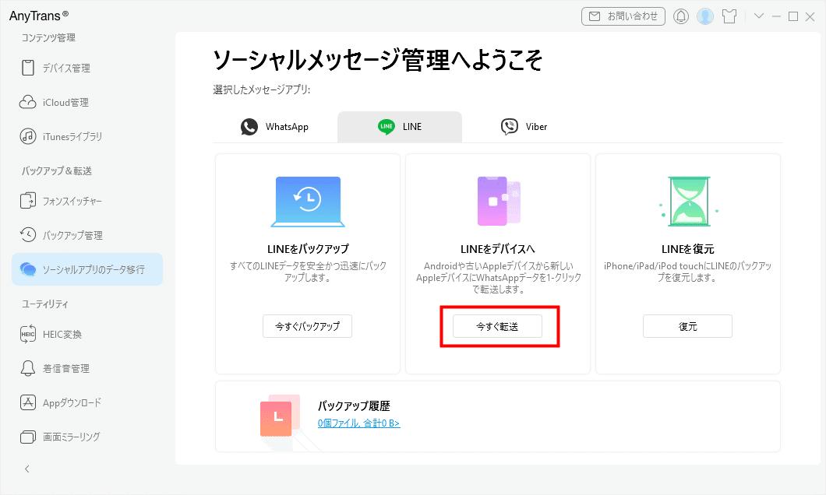The height and width of the screenshot is (495, 826).
Task: Click the お問い合わせ contact button
Action: [x=623, y=16]
